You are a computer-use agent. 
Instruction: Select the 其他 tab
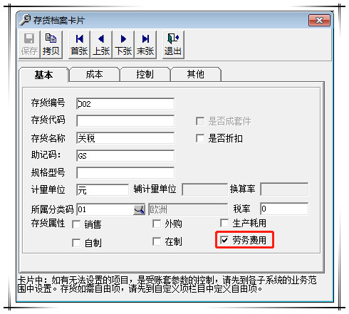[196, 75]
